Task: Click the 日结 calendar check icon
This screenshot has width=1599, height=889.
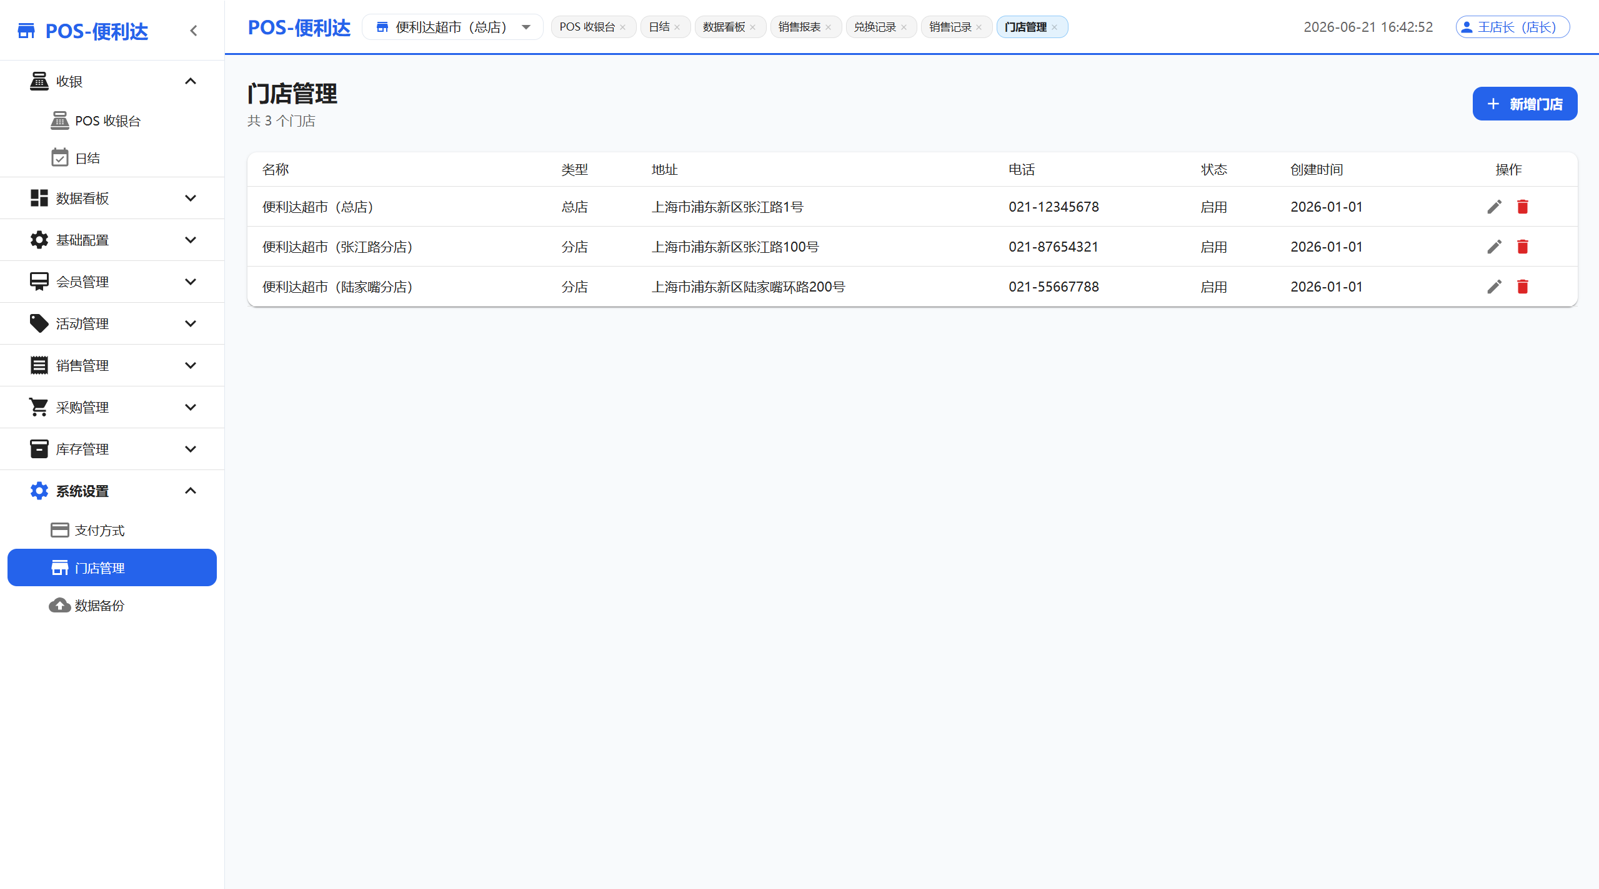Action: [60, 158]
